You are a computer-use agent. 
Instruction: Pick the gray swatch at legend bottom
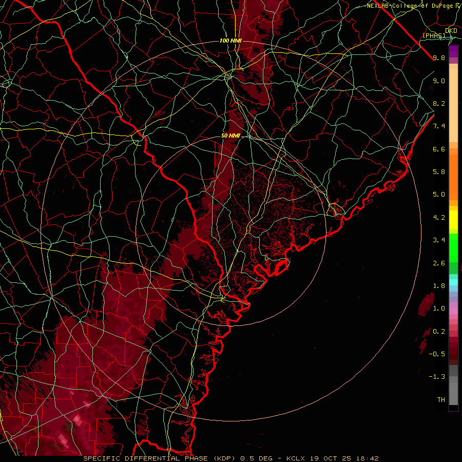[x=453, y=394]
